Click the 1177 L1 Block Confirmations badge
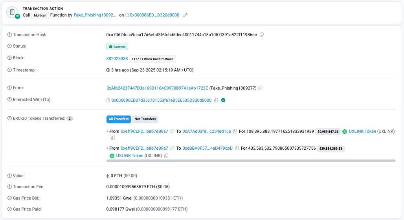The height and width of the screenshot is (220, 404). click(x=152, y=59)
